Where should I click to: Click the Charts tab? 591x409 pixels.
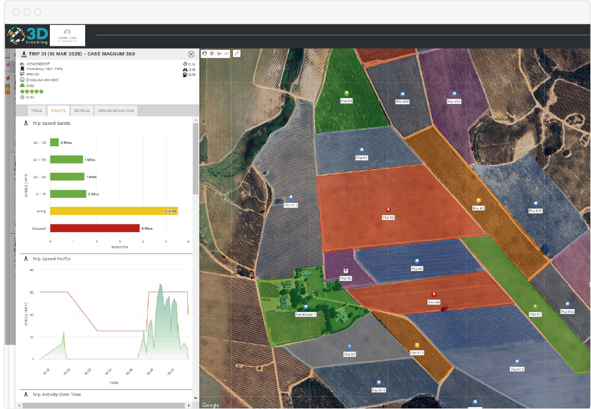[x=58, y=110]
